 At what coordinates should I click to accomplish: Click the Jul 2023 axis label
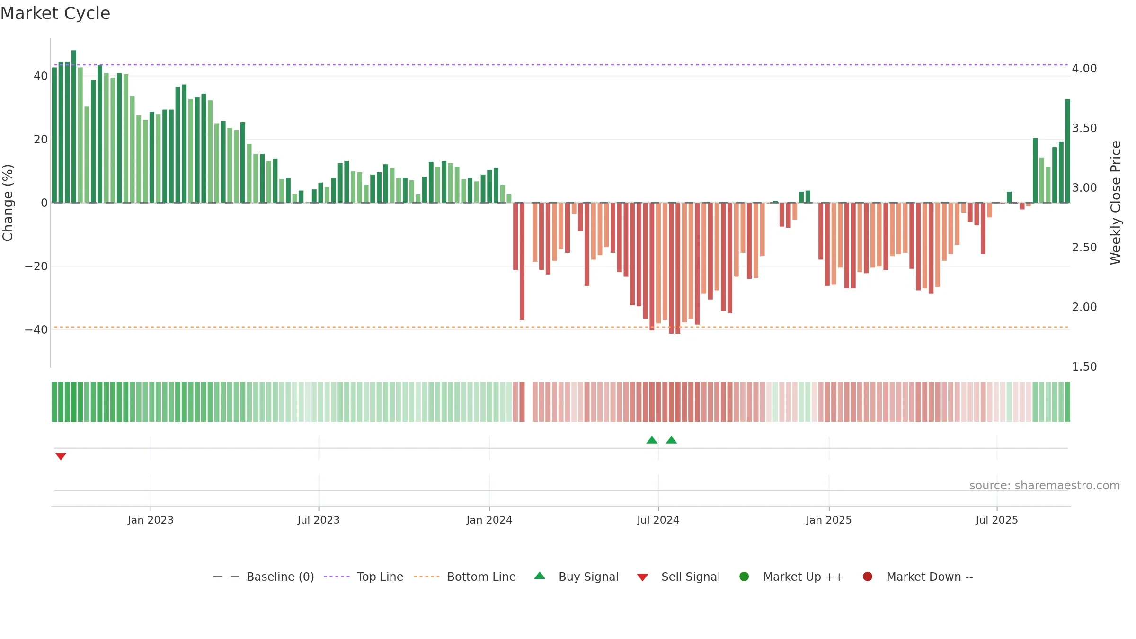point(319,520)
